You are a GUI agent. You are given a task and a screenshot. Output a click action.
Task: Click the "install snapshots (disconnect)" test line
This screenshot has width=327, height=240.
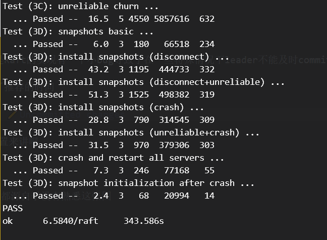point(116,57)
